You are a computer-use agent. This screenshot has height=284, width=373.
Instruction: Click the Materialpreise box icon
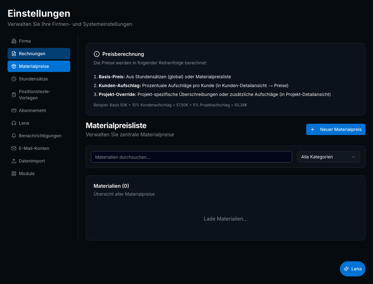pos(14,66)
